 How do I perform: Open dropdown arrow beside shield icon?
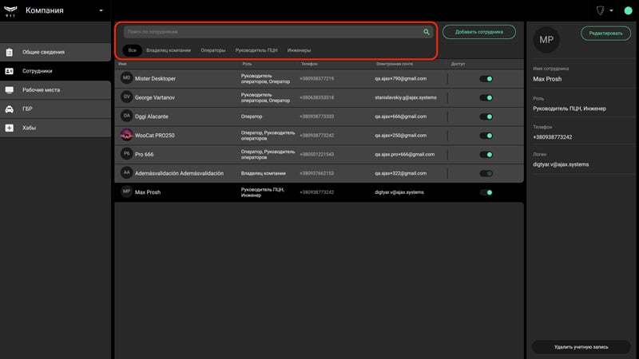(x=611, y=10)
